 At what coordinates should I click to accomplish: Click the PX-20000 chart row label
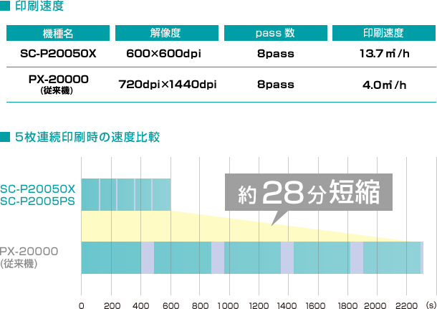(x=29, y=251)
